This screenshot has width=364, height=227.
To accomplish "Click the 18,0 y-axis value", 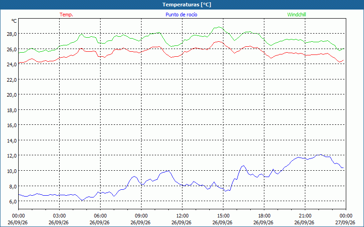I will tap(12, 110).
